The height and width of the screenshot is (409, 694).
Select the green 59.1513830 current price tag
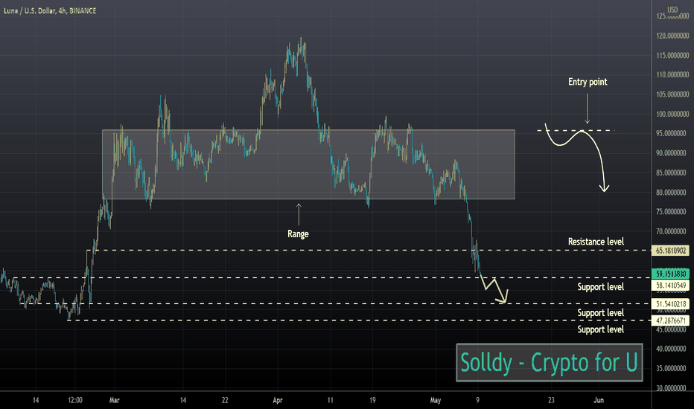670,274
